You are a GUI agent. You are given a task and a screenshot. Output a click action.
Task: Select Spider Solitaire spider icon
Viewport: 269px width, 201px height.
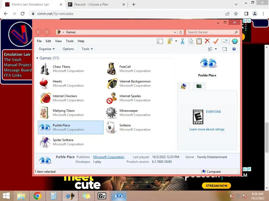45,142
